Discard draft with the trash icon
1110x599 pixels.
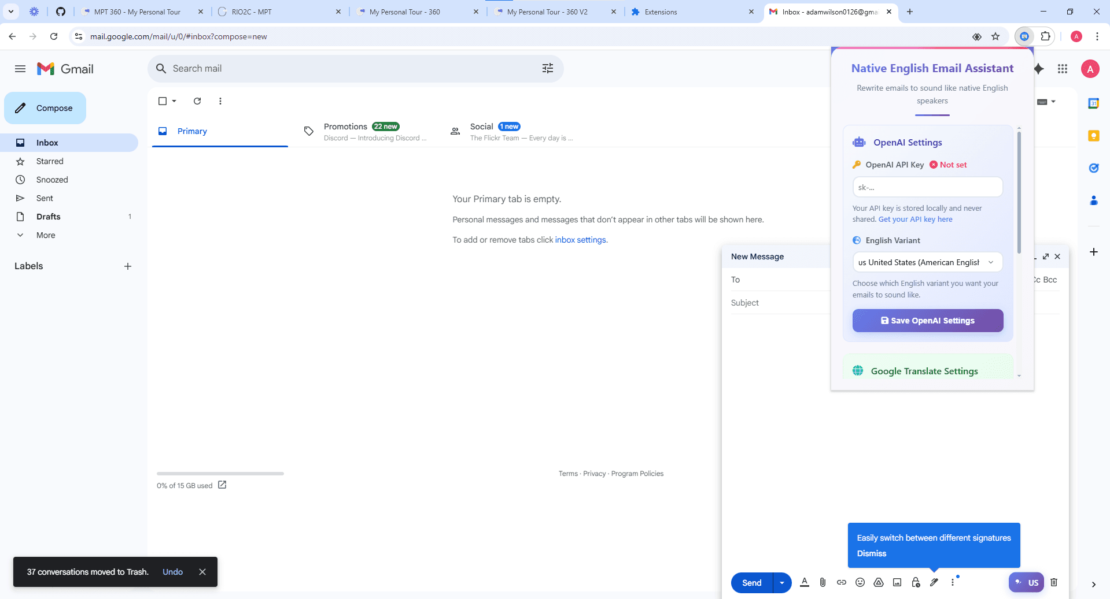[x=1054, y=582]
